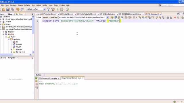Open the default config dropdown
The image size is (184, 103).
(44, 9)
